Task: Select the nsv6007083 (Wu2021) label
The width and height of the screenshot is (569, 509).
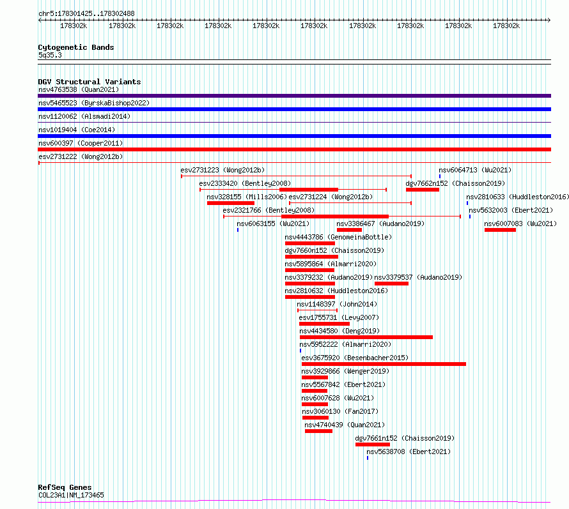Action: (x=520, y=224)
